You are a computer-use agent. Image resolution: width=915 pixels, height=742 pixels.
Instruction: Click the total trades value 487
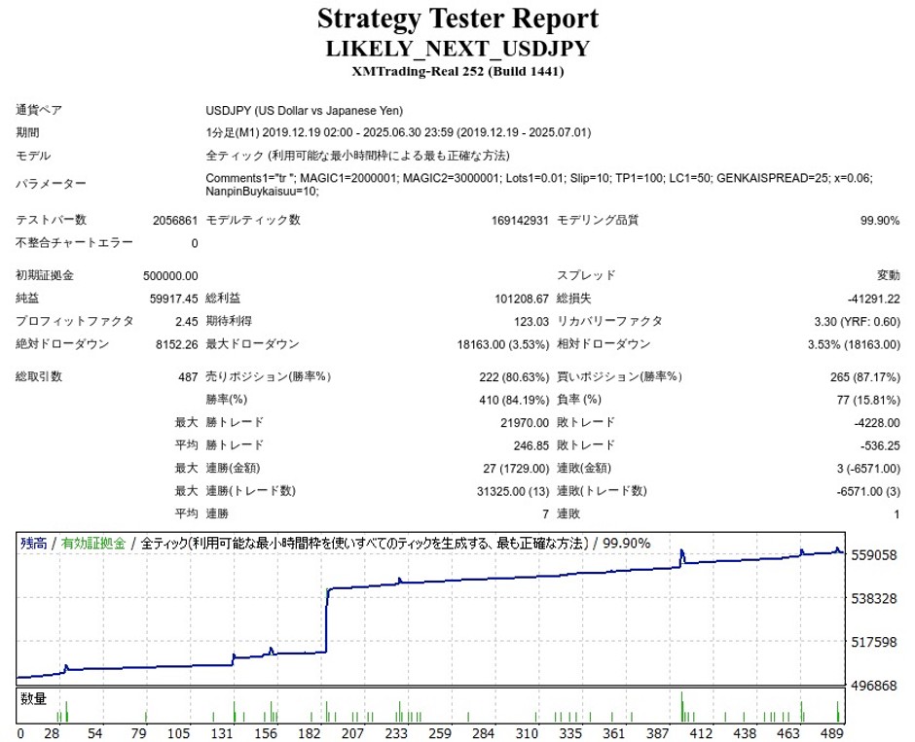pos(188,377)
